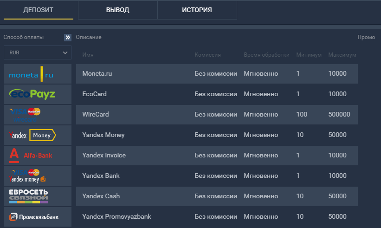Select the Yandex Money logo
The height and width of the screenshot is (228, 381).
point(38,135)
